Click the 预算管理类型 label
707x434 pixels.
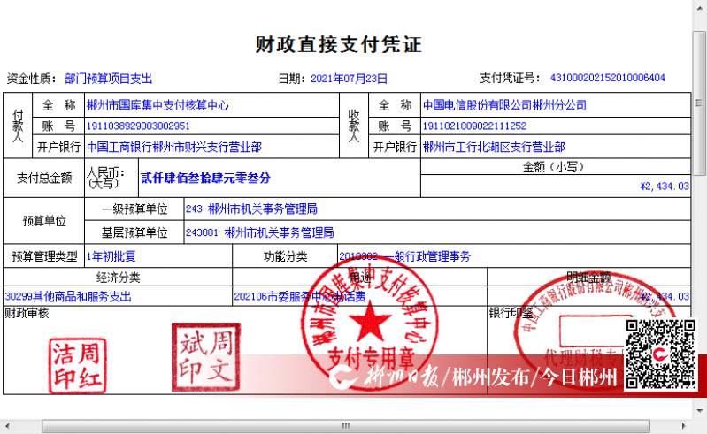click(x=44, y=256)
